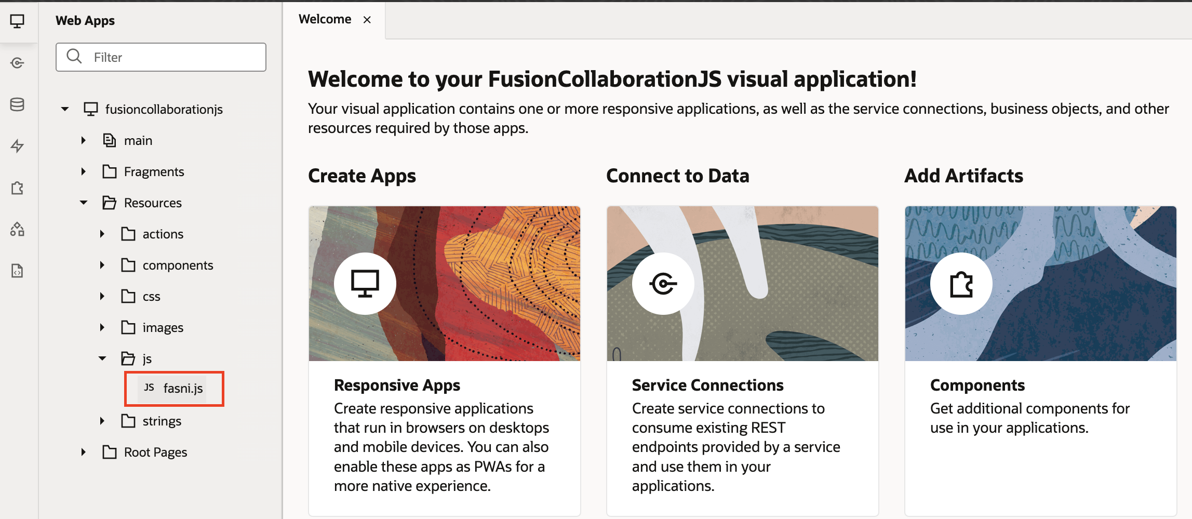Close the Welcome tab
1192x519 pixels.
pyautogui.click(x=367, y=19)
